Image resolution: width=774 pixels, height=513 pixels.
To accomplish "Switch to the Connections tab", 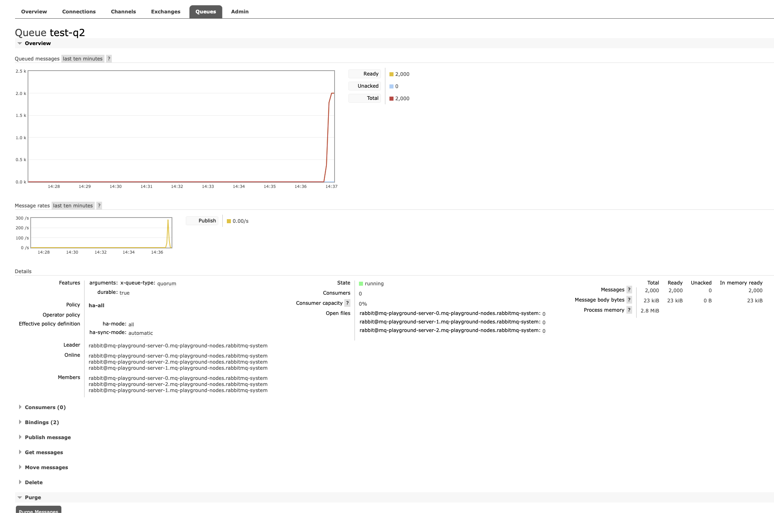I will [79, 12].
